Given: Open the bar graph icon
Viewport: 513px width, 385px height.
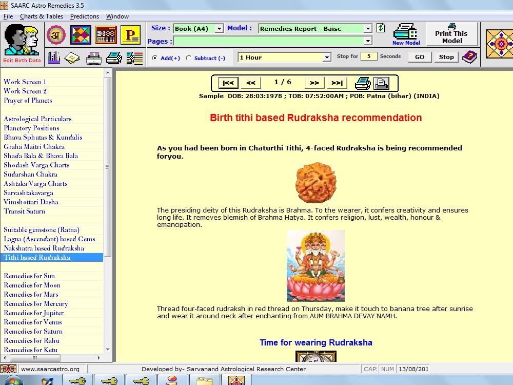Looking at the screenshot, I should pyautogui.click(x=54, y=57).
